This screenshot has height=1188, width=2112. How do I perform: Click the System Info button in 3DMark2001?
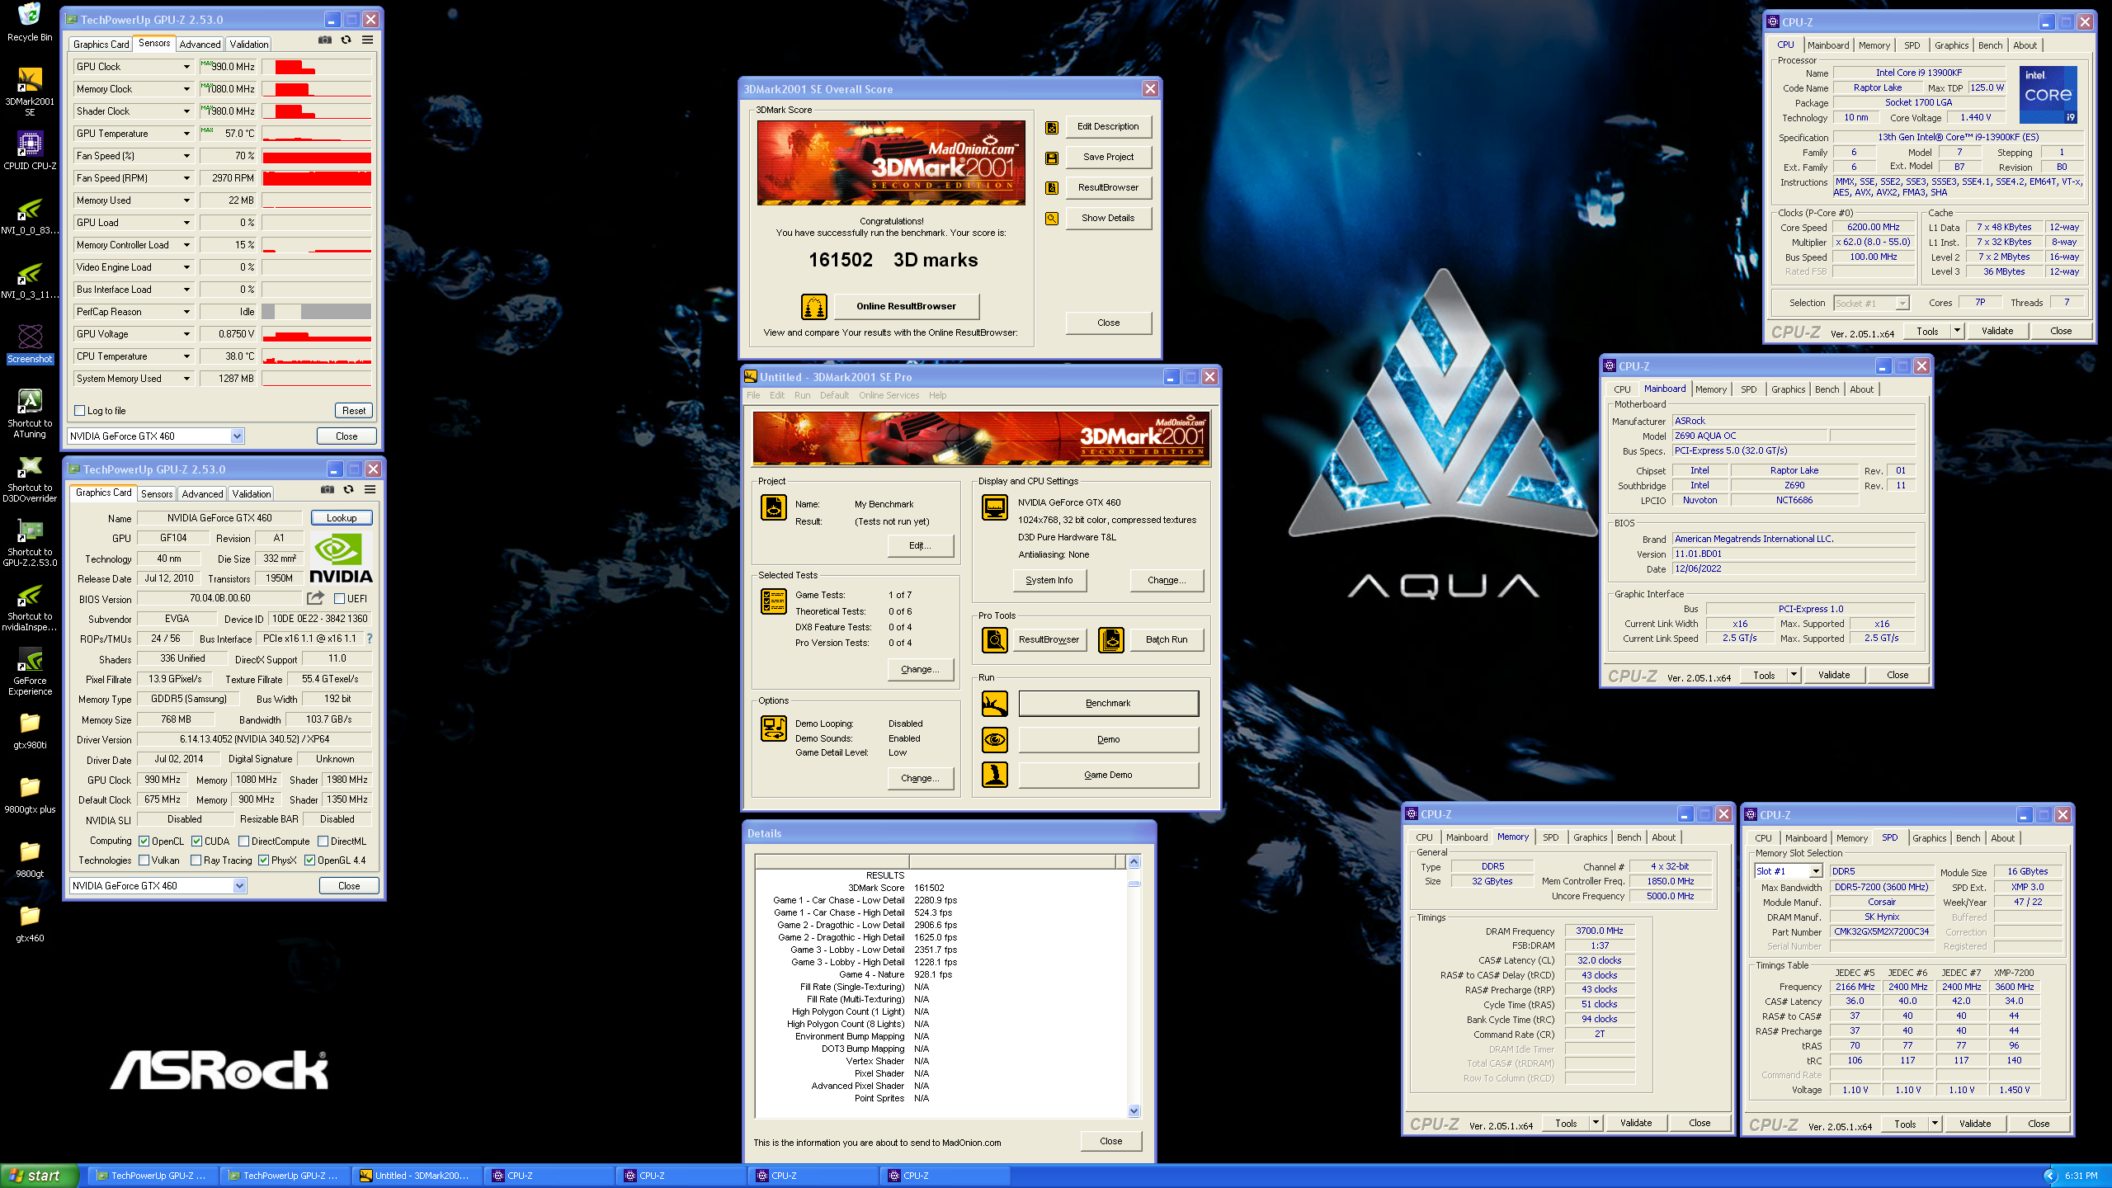tap(1049, 581)
